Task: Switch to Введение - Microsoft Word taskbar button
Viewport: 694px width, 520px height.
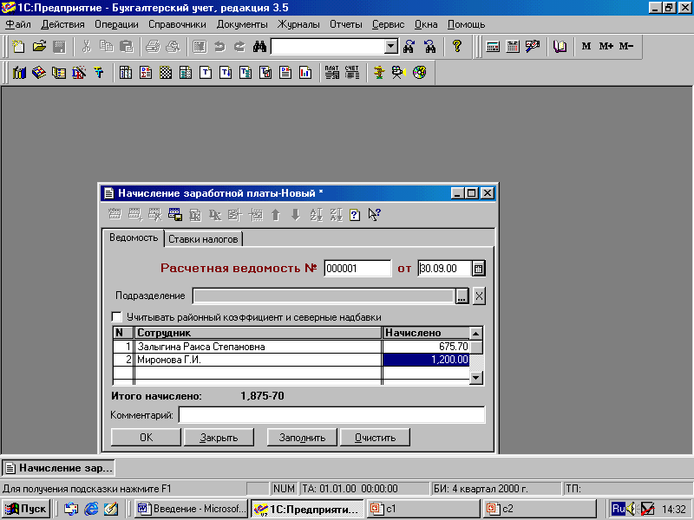Action: 191,509
